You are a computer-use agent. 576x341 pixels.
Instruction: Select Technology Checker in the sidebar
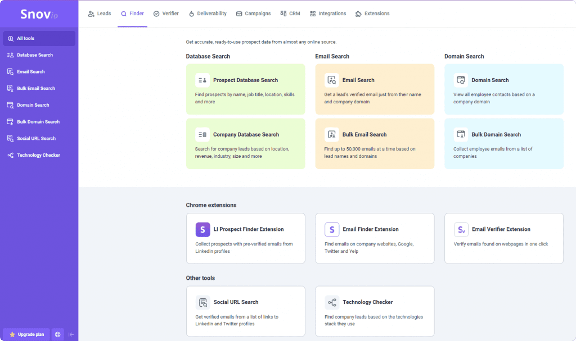38,155
